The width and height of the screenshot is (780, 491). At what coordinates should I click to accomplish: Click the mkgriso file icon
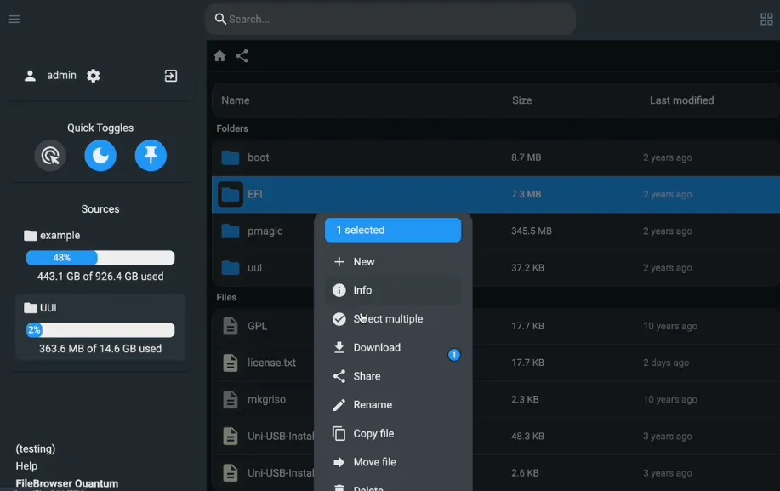click(231, 399)
